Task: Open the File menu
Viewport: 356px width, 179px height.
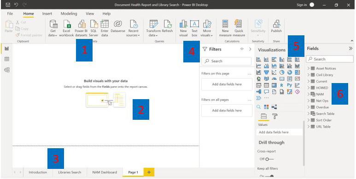Action: click(10, 14)
